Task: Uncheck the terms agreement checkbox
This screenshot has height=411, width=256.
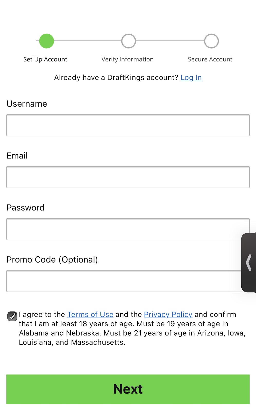Action: [x=12, y=316]
